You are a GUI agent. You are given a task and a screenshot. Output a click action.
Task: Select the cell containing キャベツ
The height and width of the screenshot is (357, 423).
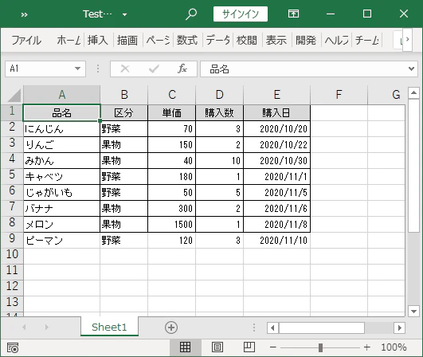(62, 176)
